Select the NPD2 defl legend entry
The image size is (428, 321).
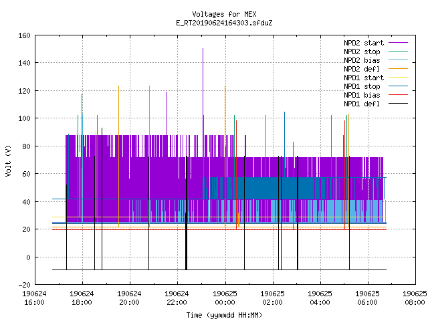tap(362, 69)
